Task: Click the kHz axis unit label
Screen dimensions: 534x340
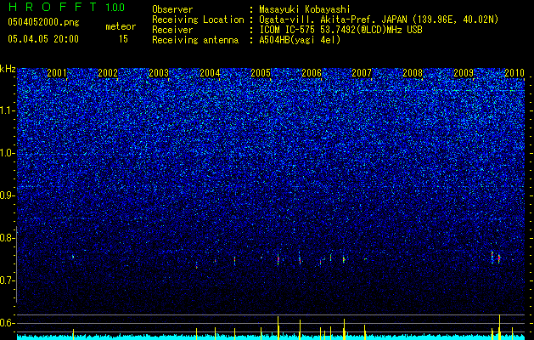Action: pos(8,69)
